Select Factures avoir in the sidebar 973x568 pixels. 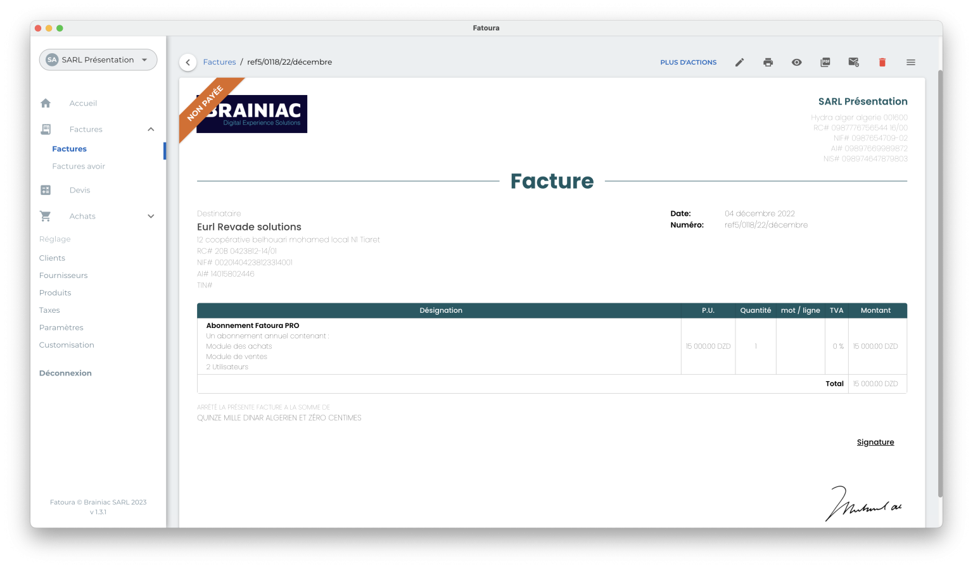tap(79, 166)
